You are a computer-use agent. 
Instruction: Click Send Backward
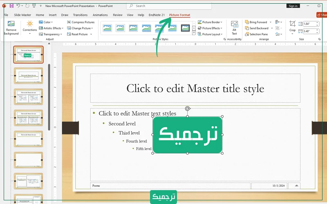[257, 28]
